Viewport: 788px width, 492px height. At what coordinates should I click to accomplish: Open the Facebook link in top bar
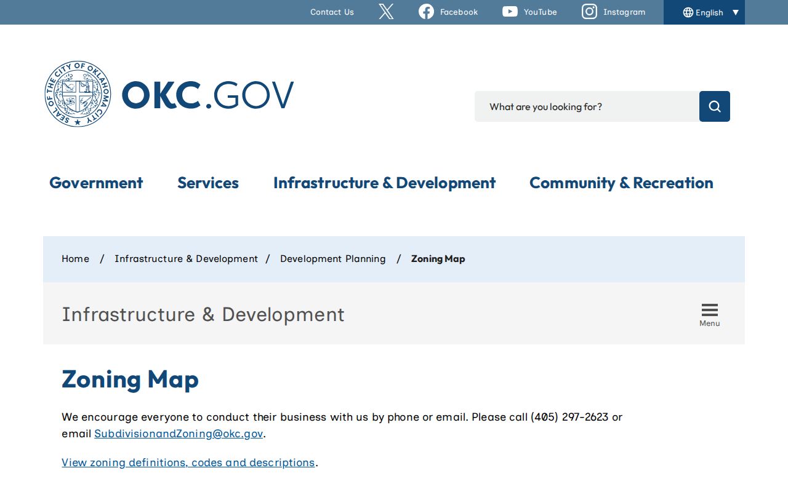tap(448, 12)
